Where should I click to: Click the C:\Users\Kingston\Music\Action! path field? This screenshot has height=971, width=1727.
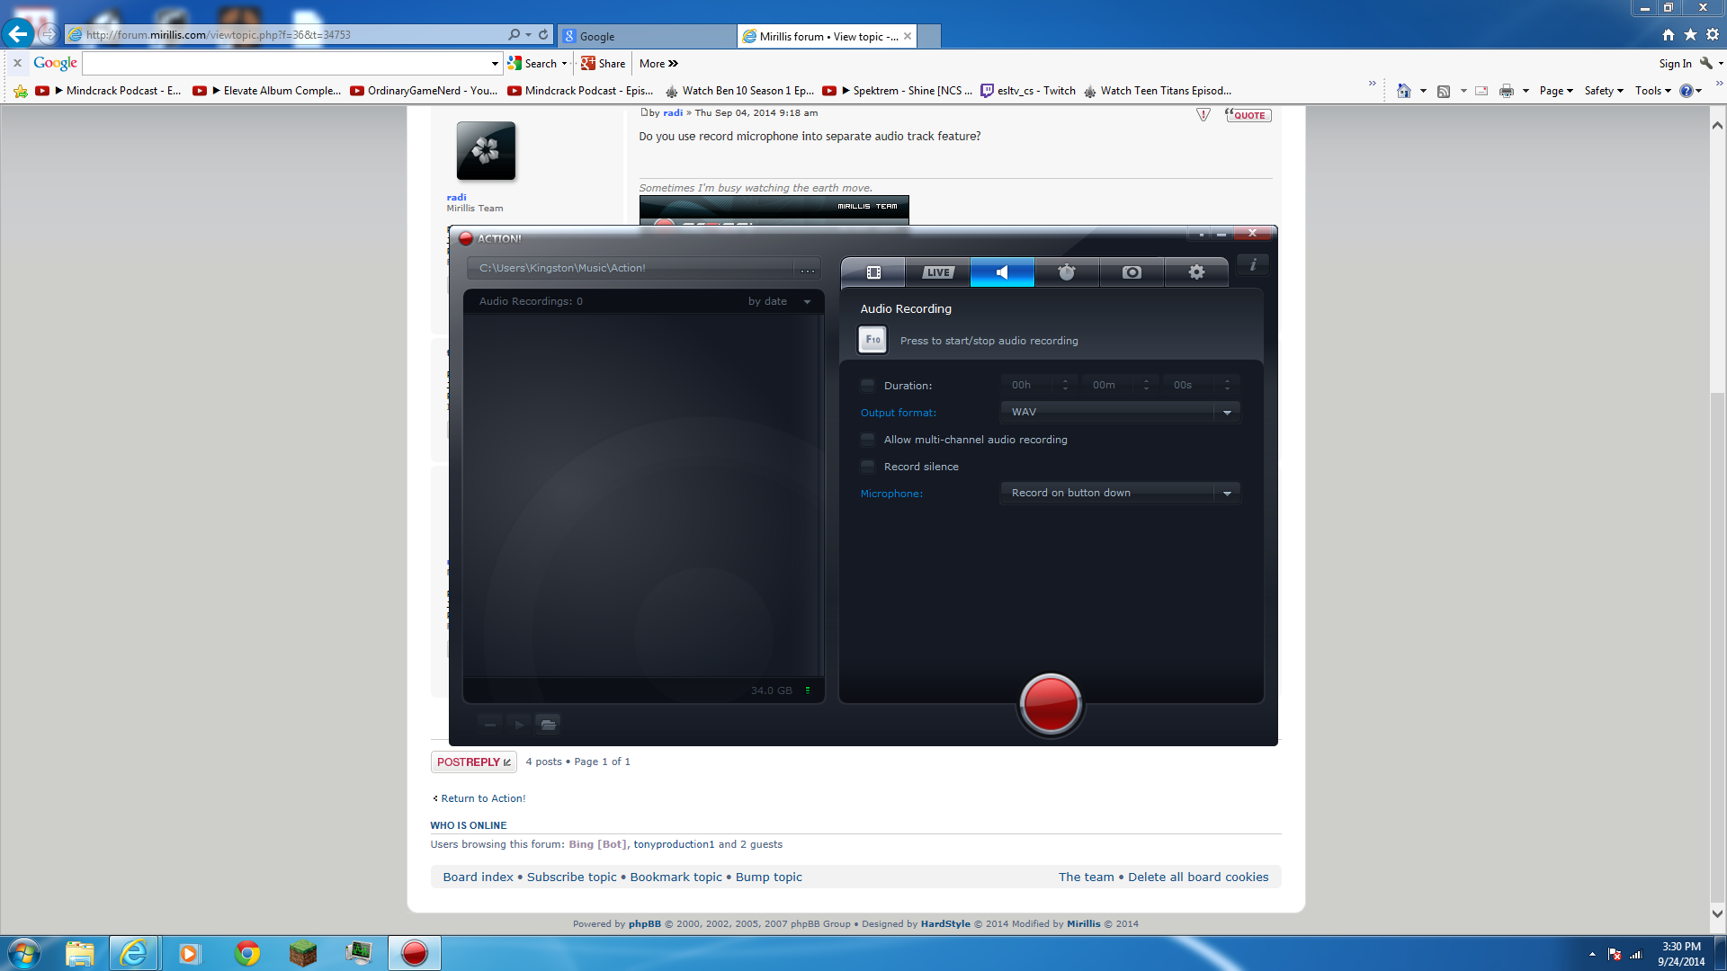pos(630,268)
